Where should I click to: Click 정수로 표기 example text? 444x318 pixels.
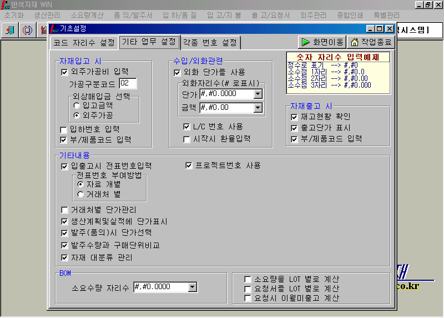coord(322,65)
